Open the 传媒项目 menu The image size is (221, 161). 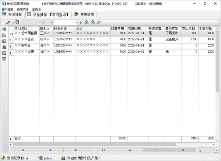[x=22, y=9]
